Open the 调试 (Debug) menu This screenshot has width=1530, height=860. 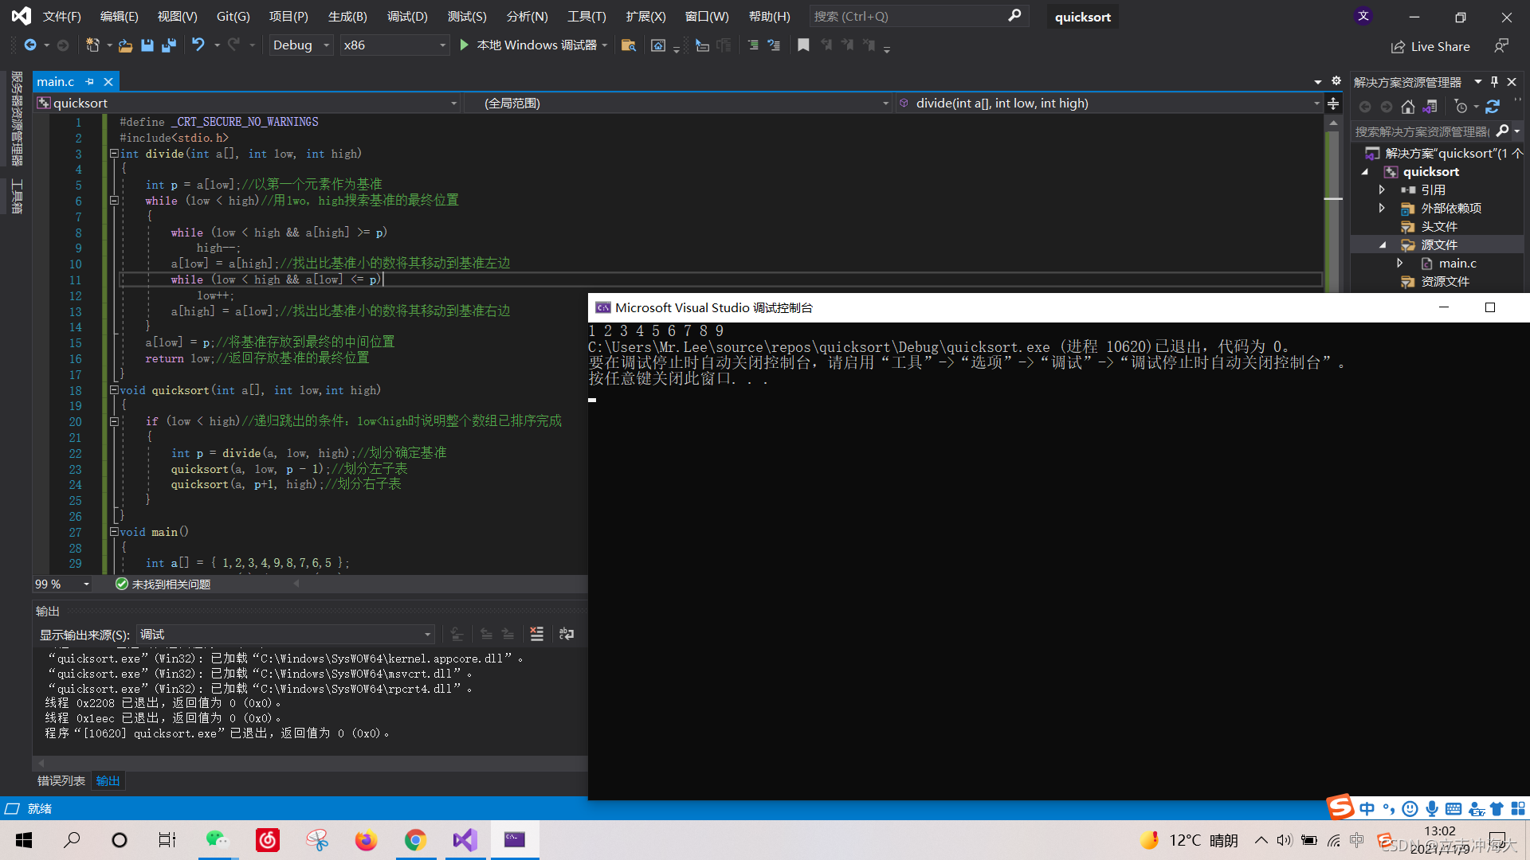[x=406, y=16]
